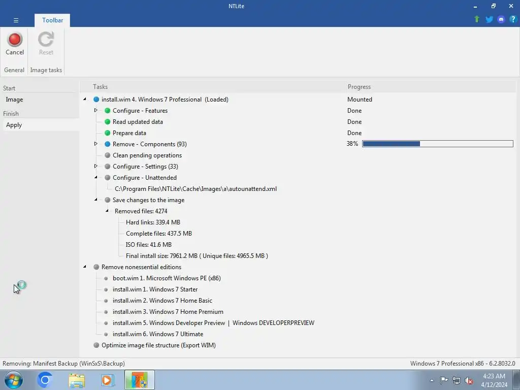
Task: Click green dot next to Prepare data
Action: (x=108, y=133)
